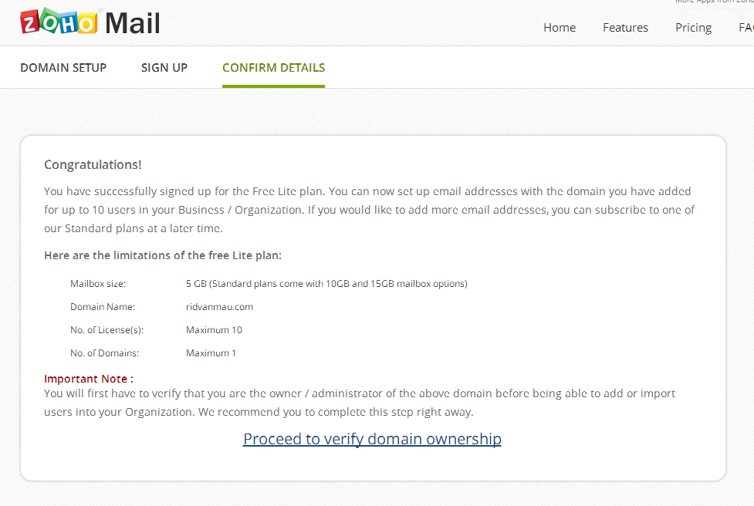Click the ridvanmau.com domain name value
Viewport: 754px width, 506px height.
pyautogui.click(x=219, y=306)
